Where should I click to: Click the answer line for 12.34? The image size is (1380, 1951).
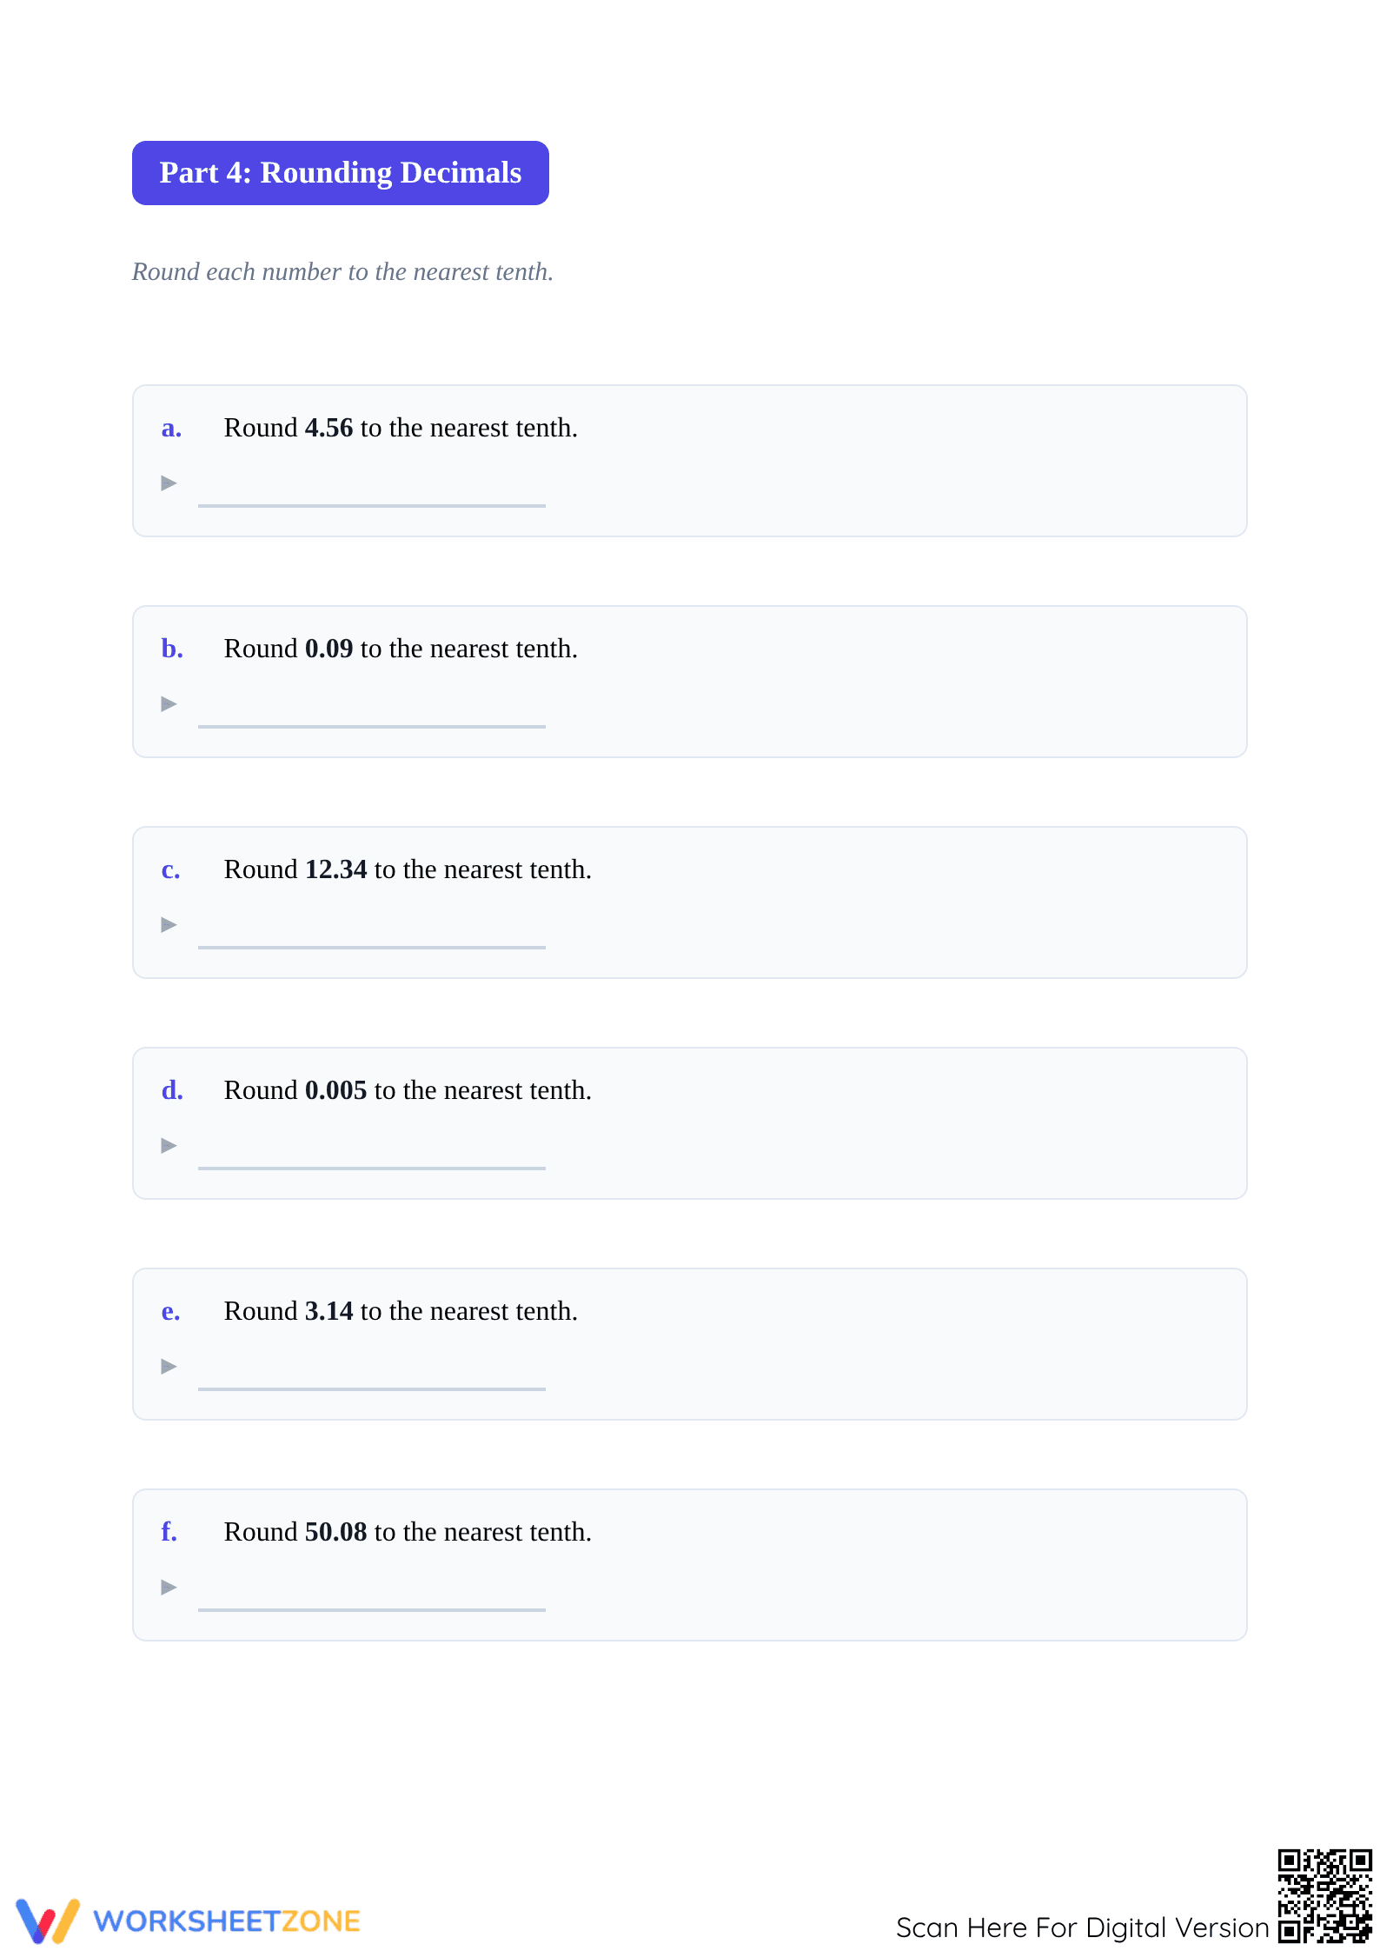tap(372, 947)
